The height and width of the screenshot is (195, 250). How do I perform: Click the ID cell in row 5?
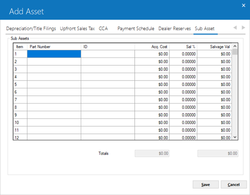108,84
